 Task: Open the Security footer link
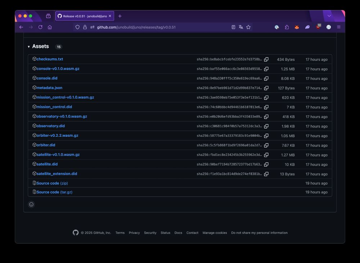click(150, 233)
